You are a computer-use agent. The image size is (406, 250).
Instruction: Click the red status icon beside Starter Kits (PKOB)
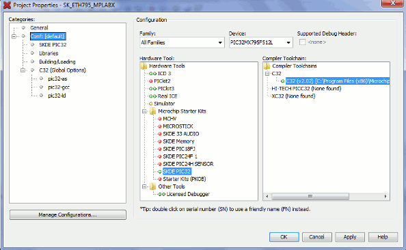pos(160,179)
